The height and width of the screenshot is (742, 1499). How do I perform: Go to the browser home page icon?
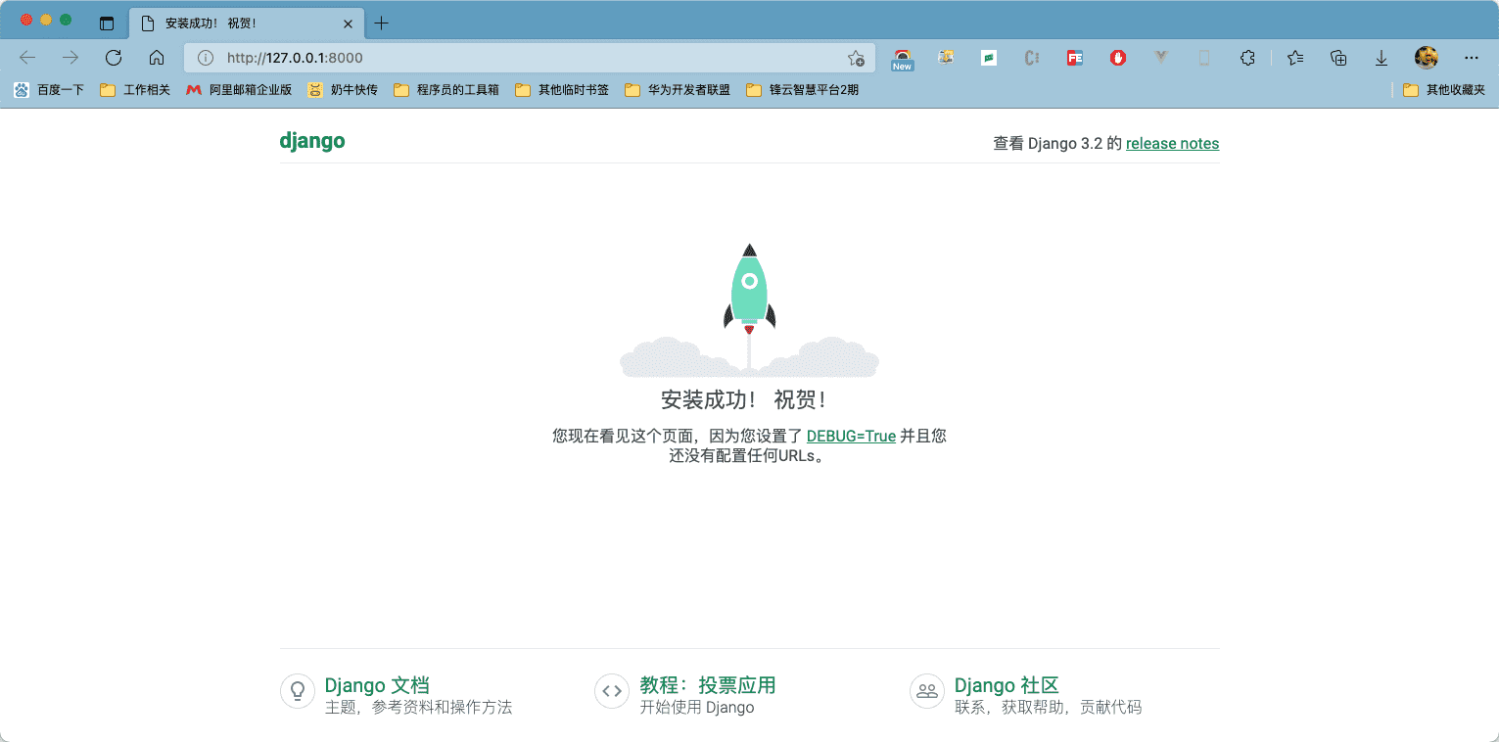point(157,58)
